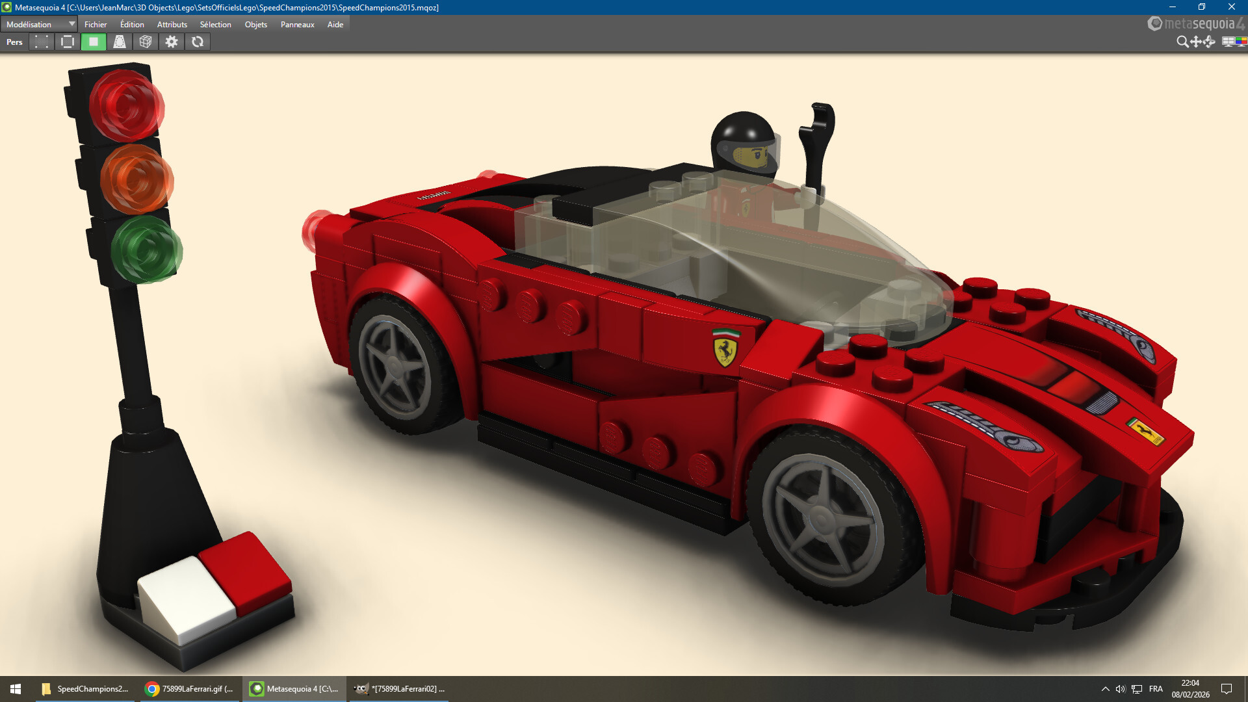Viewport: 1248px width, 702px height.
Task: Open the Objets menu
Action: [255, 24]
